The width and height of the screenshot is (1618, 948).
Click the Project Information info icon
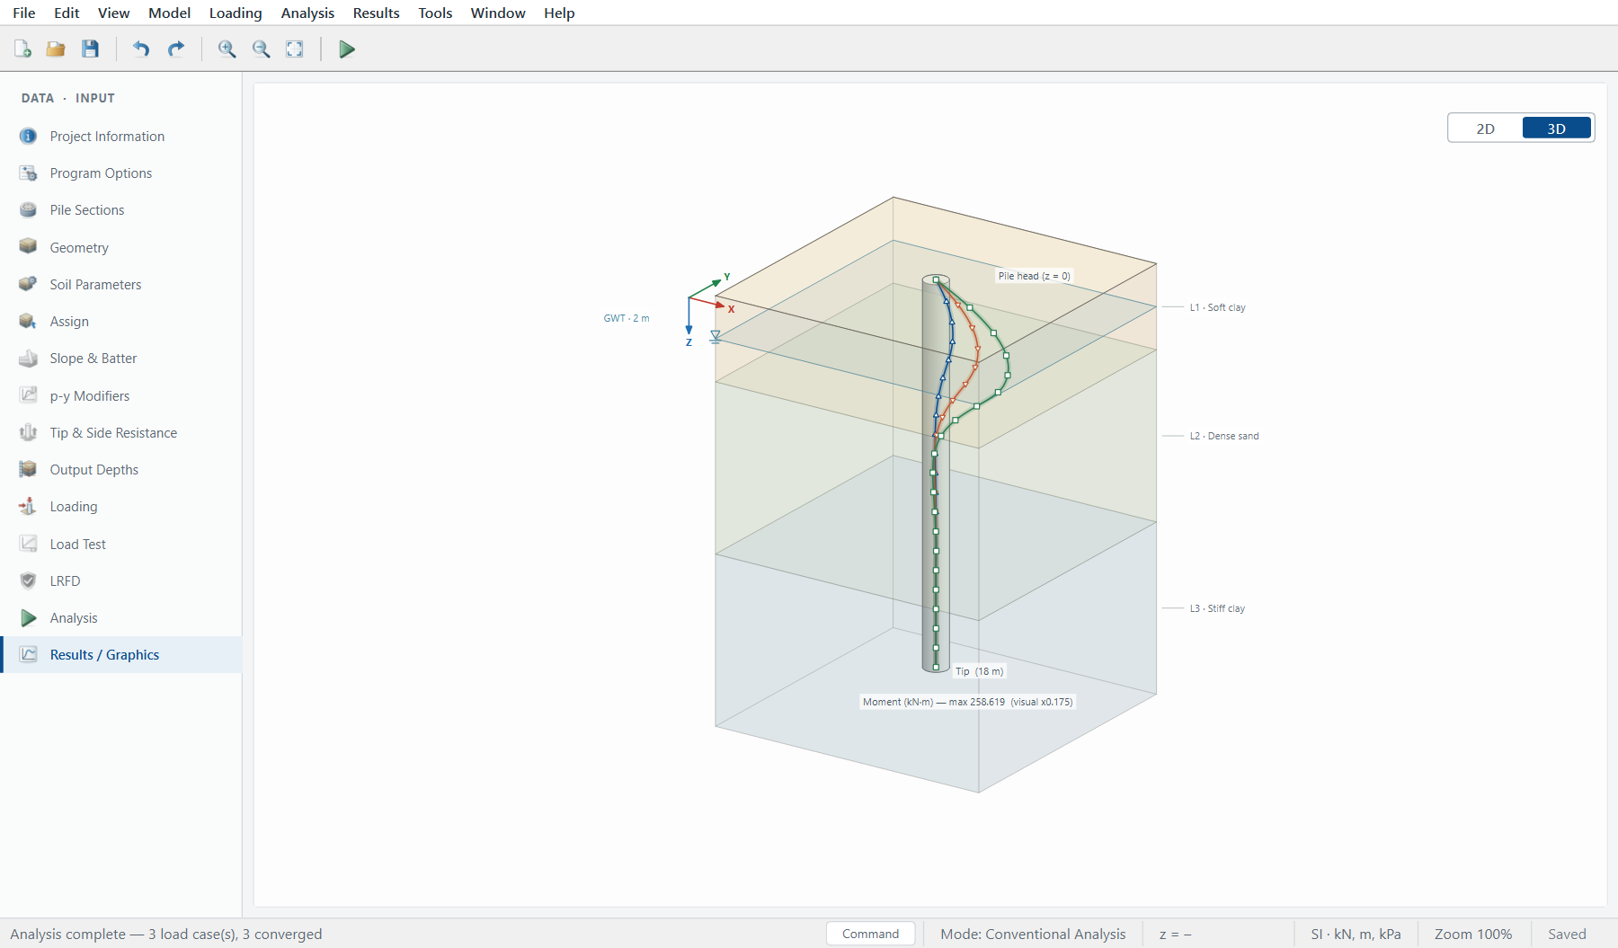click(x=29, y=137)
